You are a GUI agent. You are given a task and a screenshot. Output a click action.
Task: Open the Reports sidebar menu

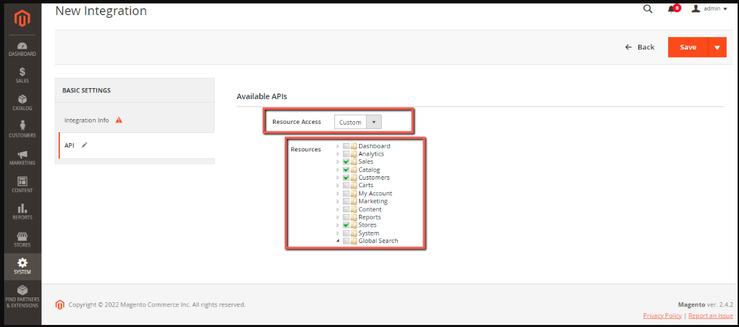click(x=21, y=212)
